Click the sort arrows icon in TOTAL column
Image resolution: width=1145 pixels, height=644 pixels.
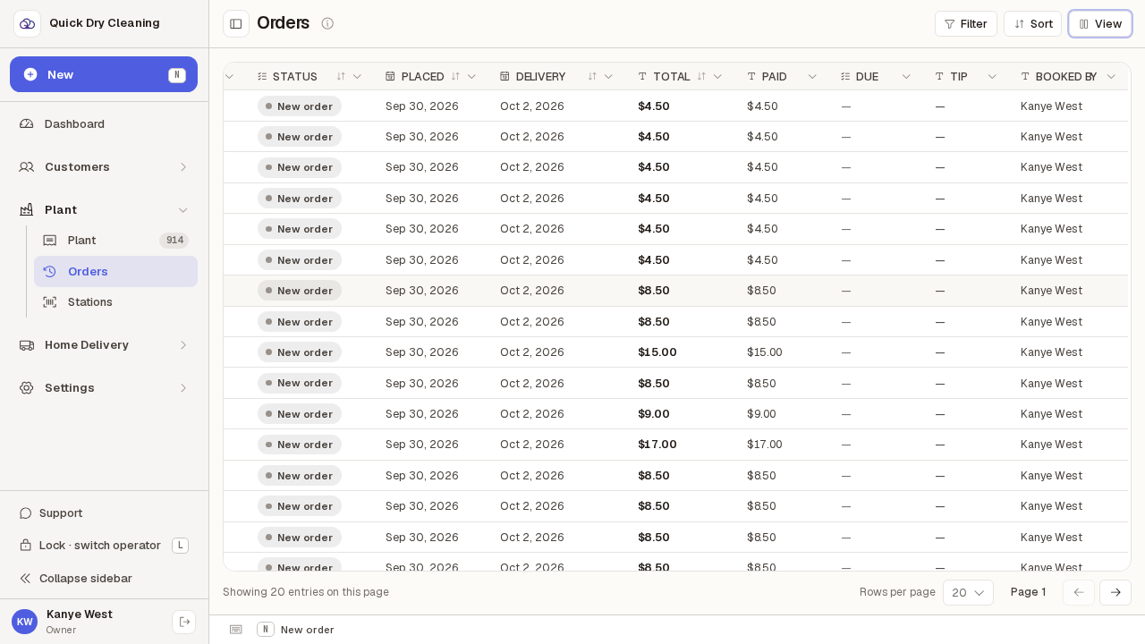[x=701, y=77]
